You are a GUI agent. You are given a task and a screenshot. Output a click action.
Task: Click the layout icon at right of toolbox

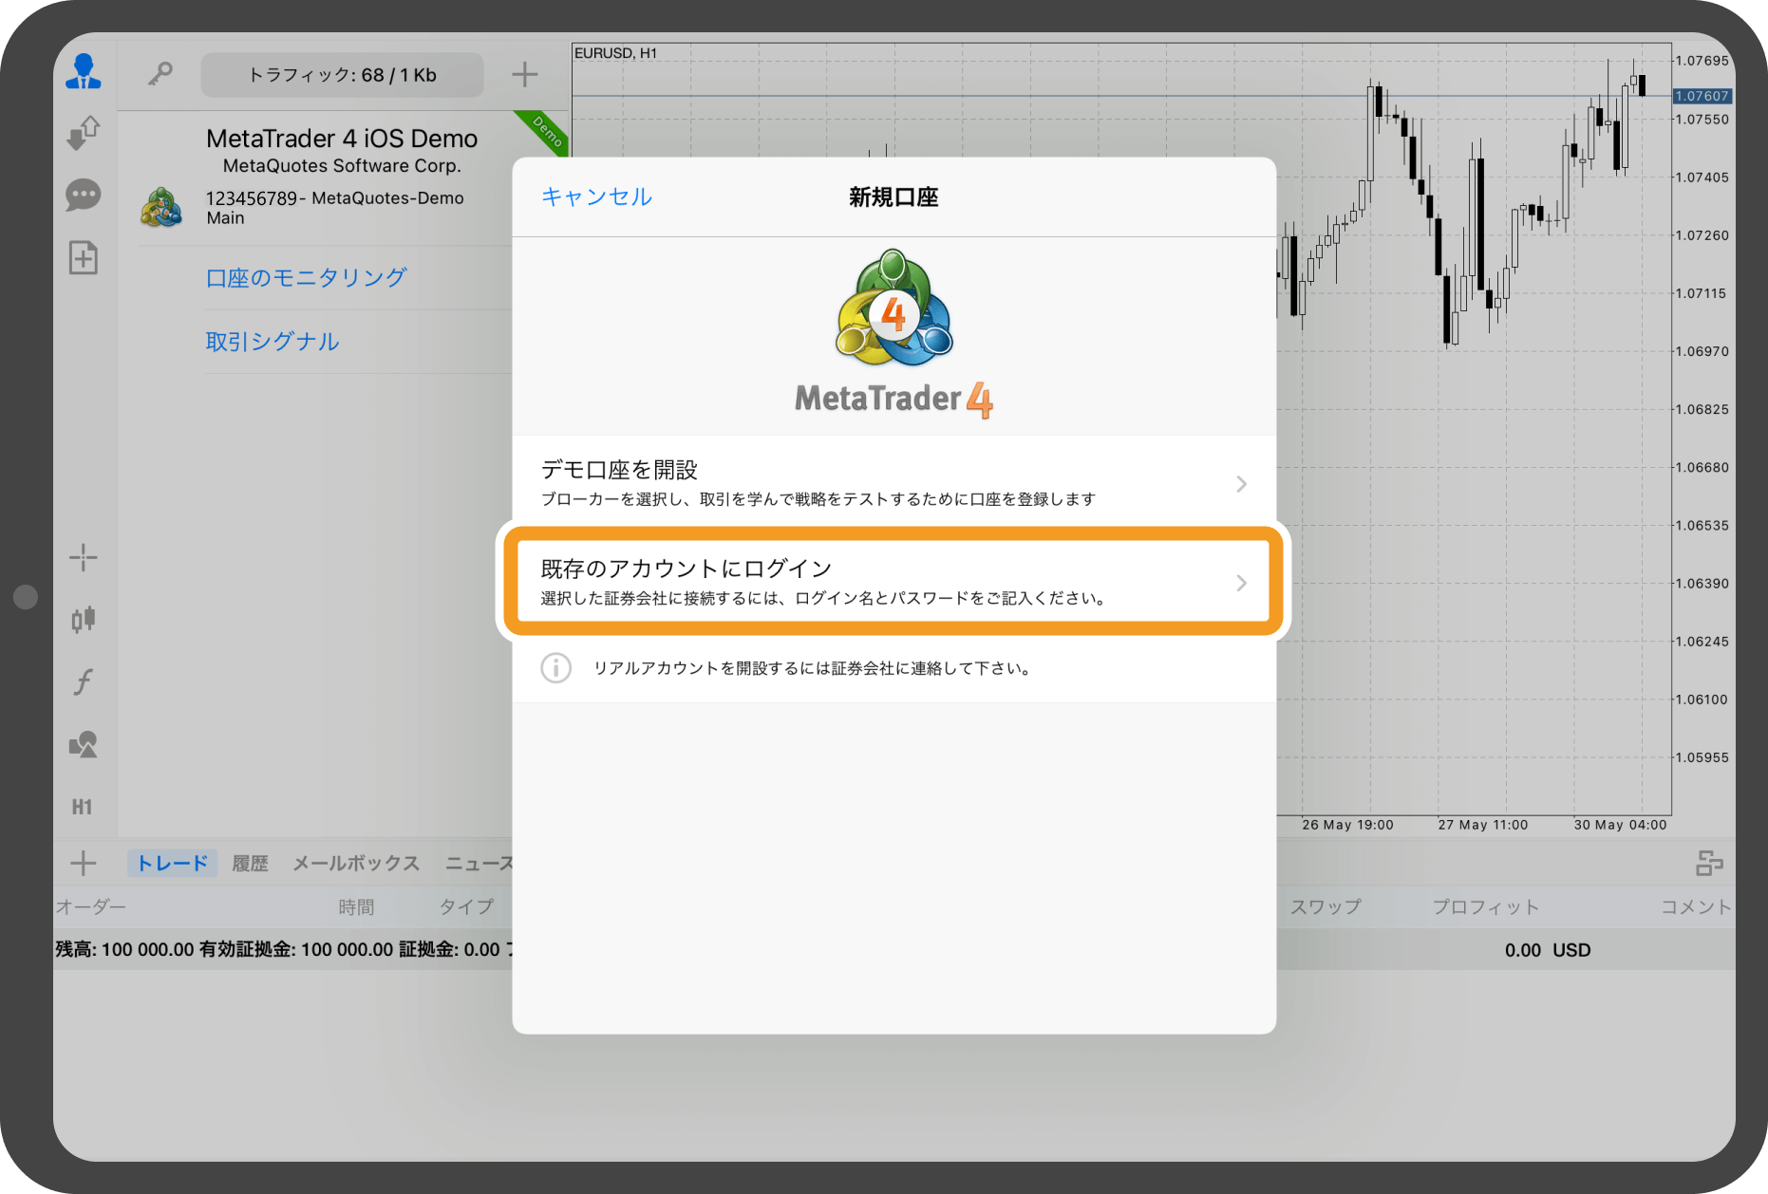[1709, 863]
